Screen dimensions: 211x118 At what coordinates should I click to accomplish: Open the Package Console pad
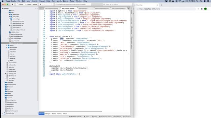[75, 117]
